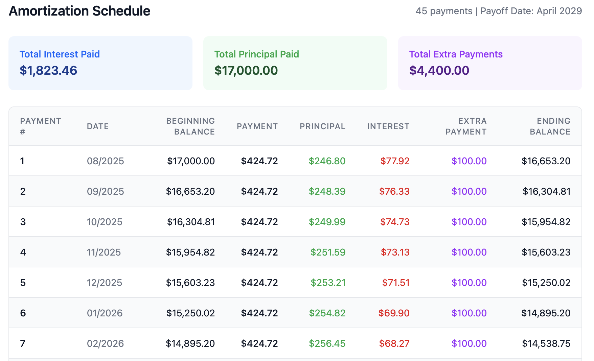
Task: Select the Total Principal Paid summary card
Action: tap(295, 63)
